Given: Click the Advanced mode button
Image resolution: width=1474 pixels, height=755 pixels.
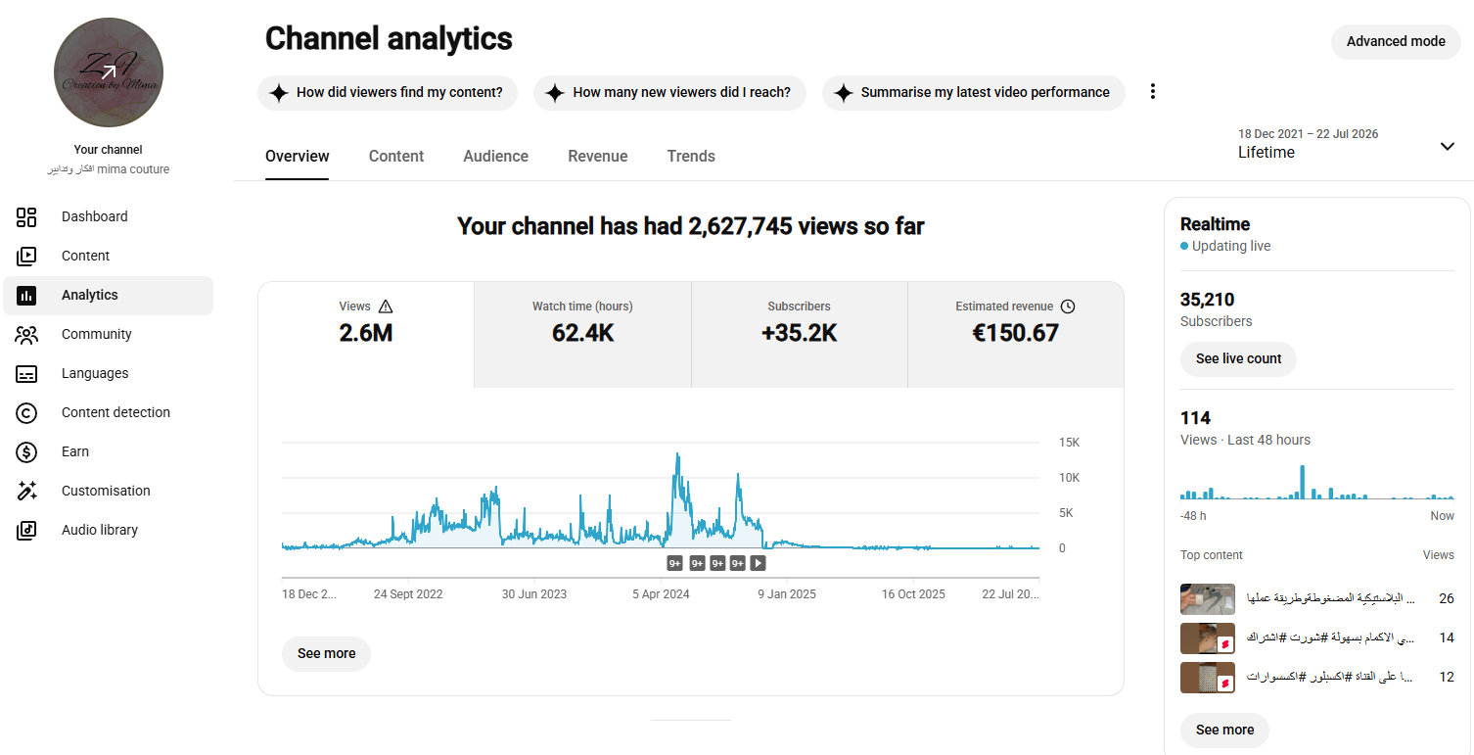Looking at the screenshot, I should (x=1396, y=41).
